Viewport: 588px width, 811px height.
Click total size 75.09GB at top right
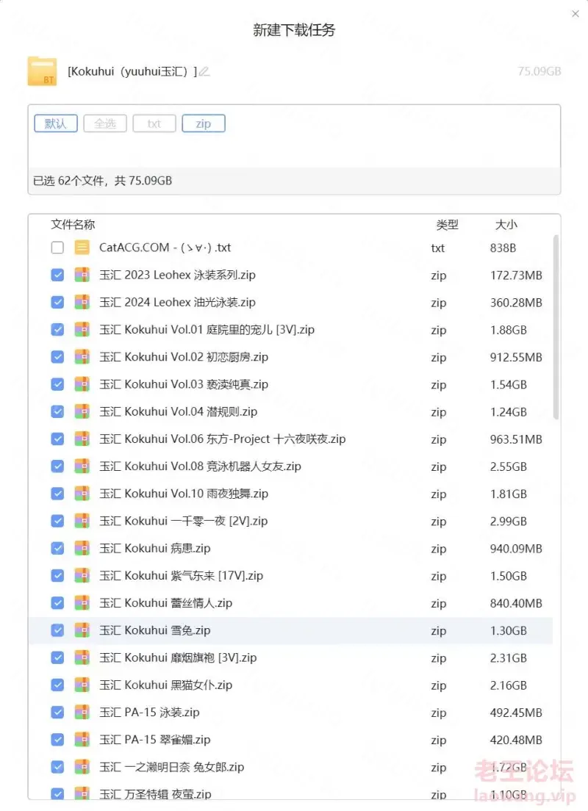coord(539,71)
